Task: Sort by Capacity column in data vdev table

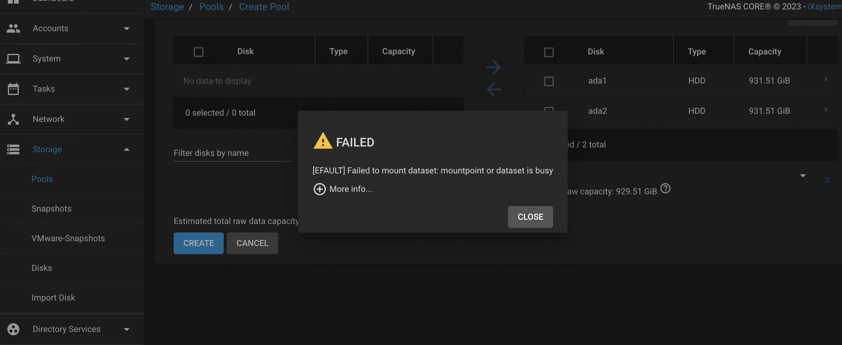Action: 764,52
